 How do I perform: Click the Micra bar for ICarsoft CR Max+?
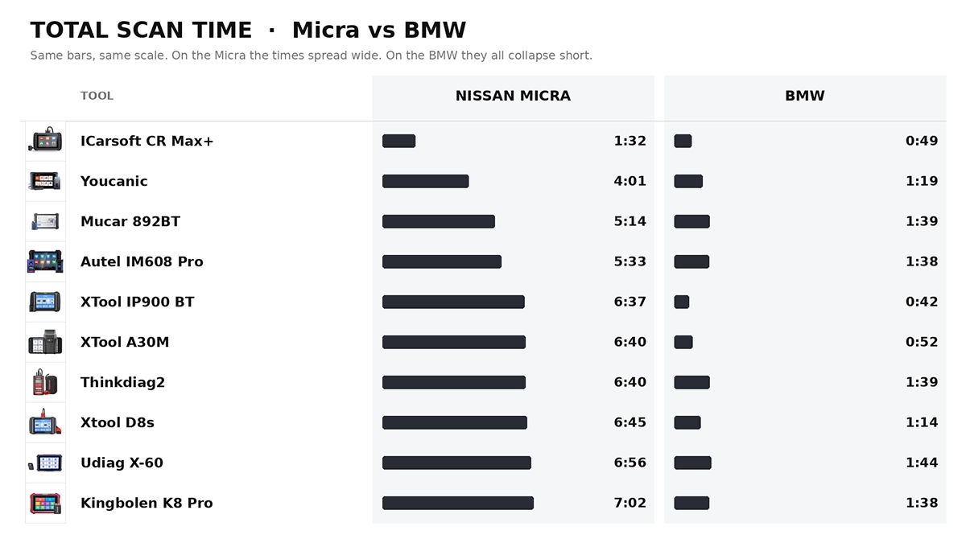coord(398,141)
